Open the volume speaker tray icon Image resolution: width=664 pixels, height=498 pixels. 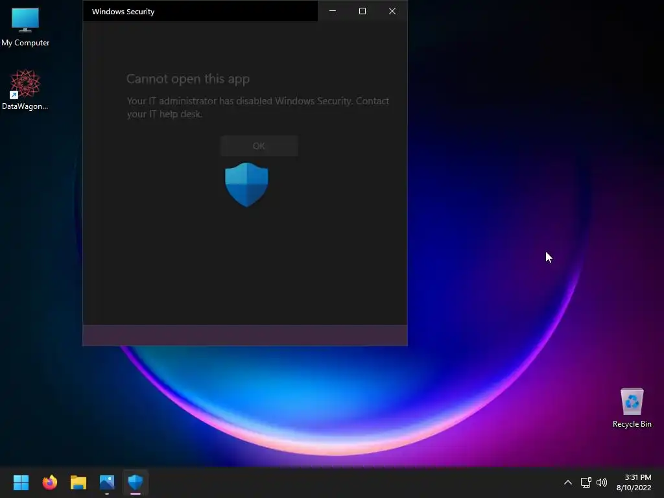(601, 482)
